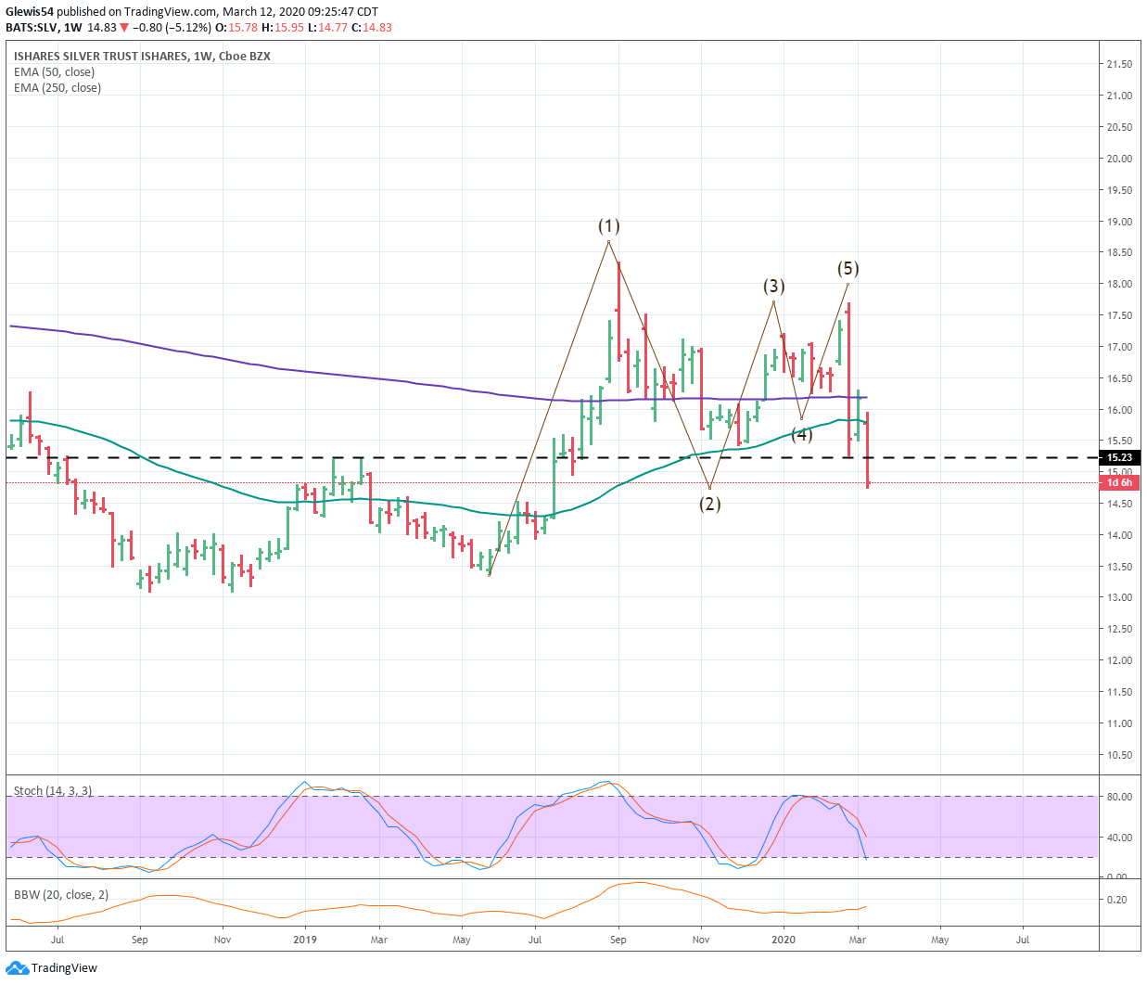This screenshot has width=1147, height=985.
Task: Click the 18.00 price axis value
Action: (1119, 284)
